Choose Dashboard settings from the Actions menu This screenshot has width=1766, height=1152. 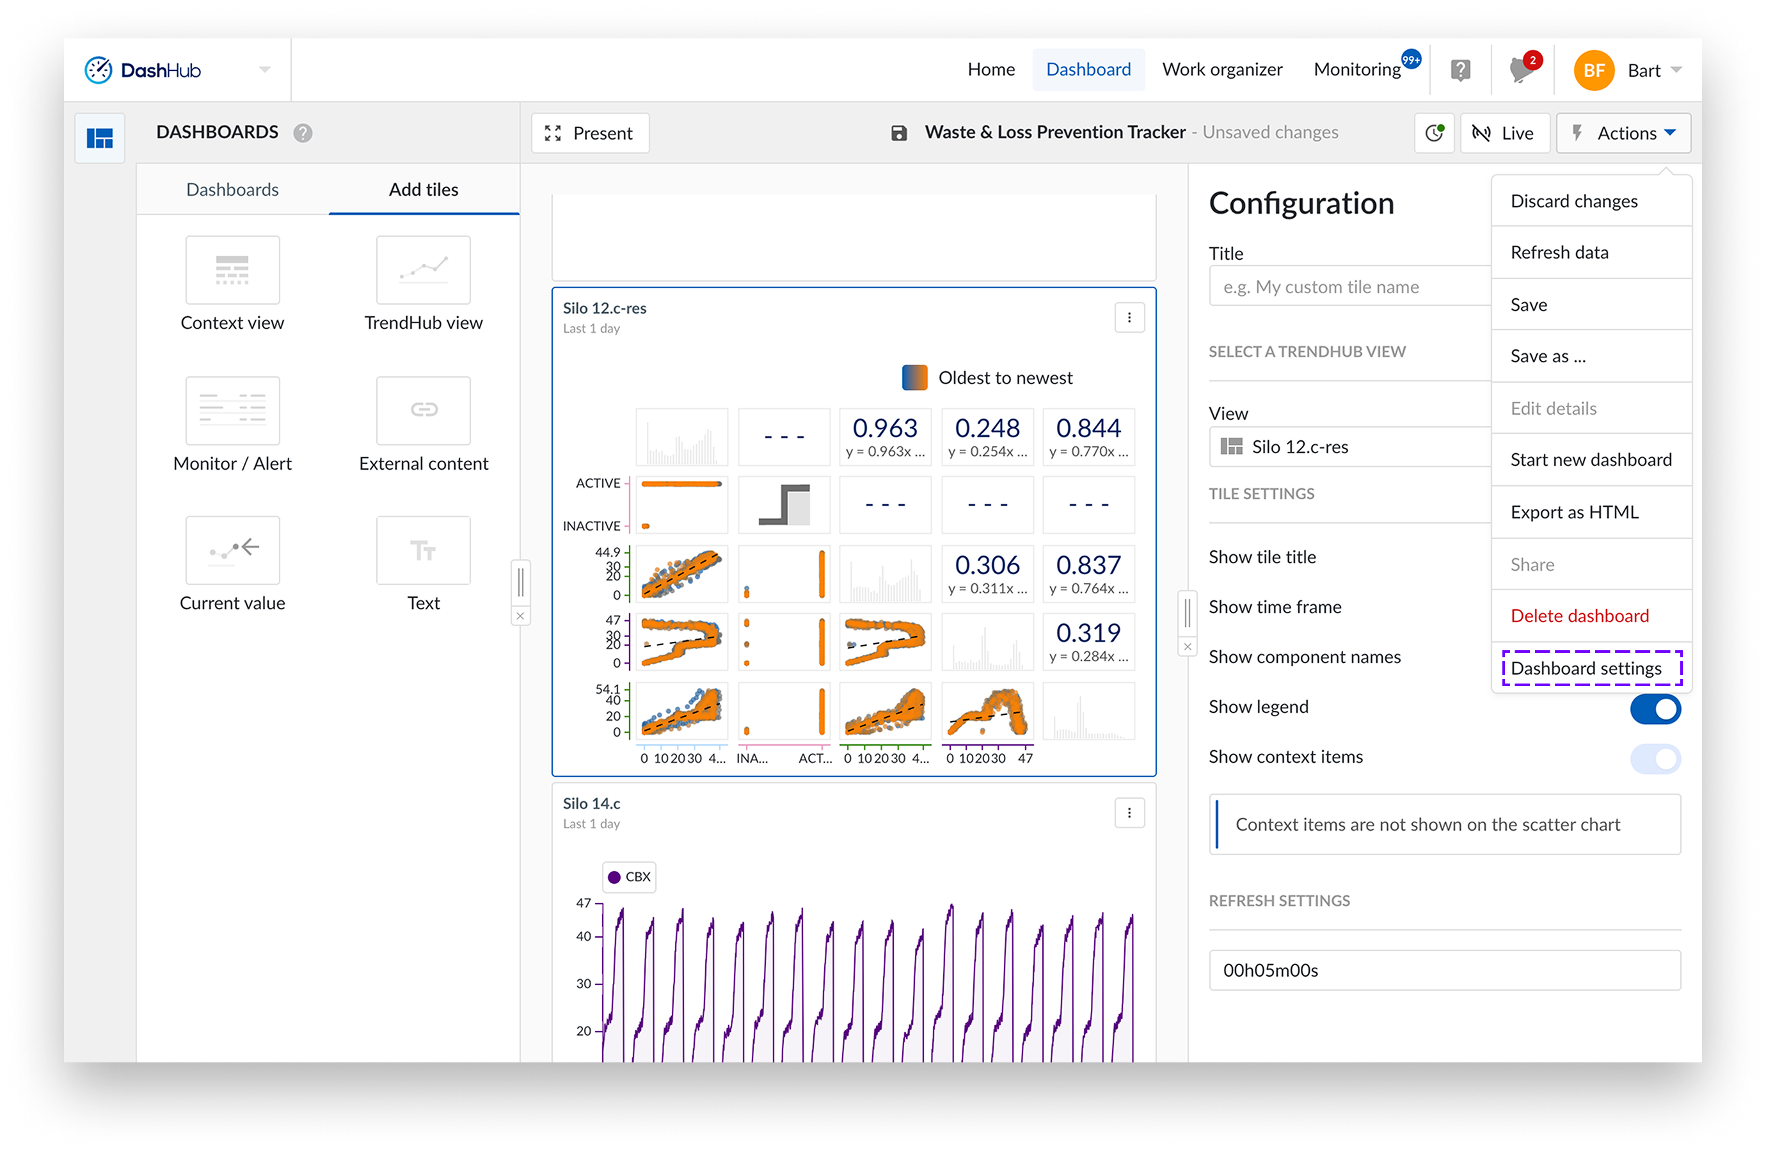click(1591, 668)
